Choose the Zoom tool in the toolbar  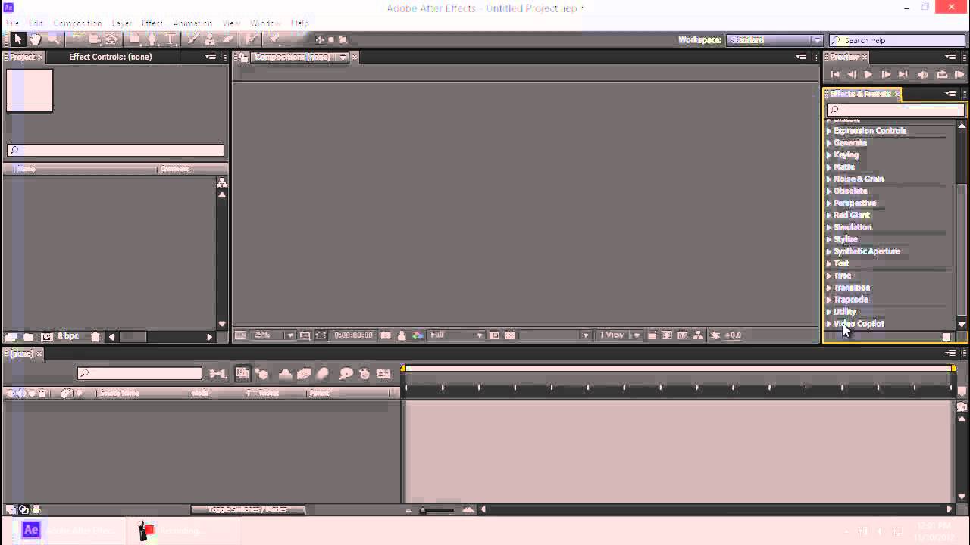coord(55,39)
